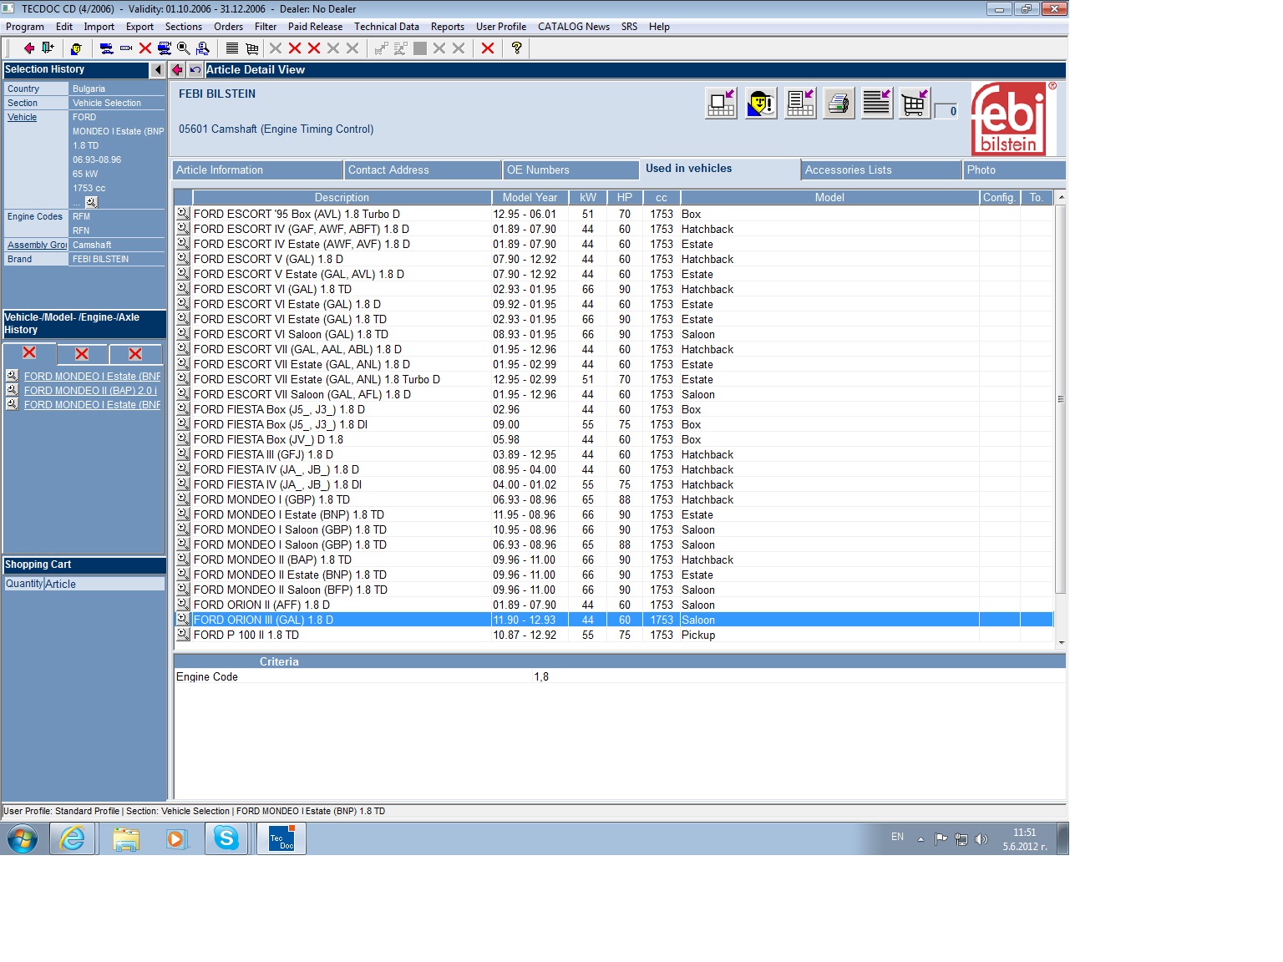Image resolution: width=1283 pixels, height=962 pixels.
Task: Click the lines list icon right of printer
Action: pyautogui.click(x=877, y=104)
